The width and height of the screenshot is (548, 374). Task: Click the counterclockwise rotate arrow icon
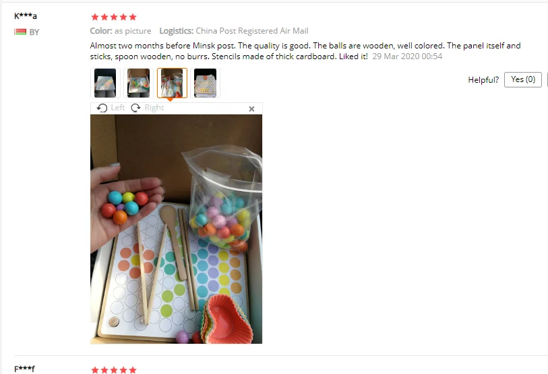tap(102, 108)
